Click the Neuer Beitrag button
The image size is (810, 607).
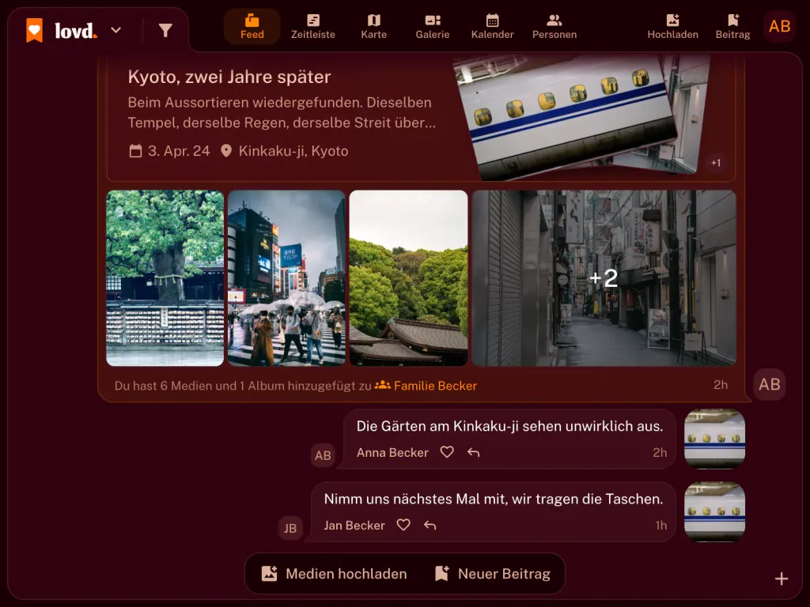[493, 574]
